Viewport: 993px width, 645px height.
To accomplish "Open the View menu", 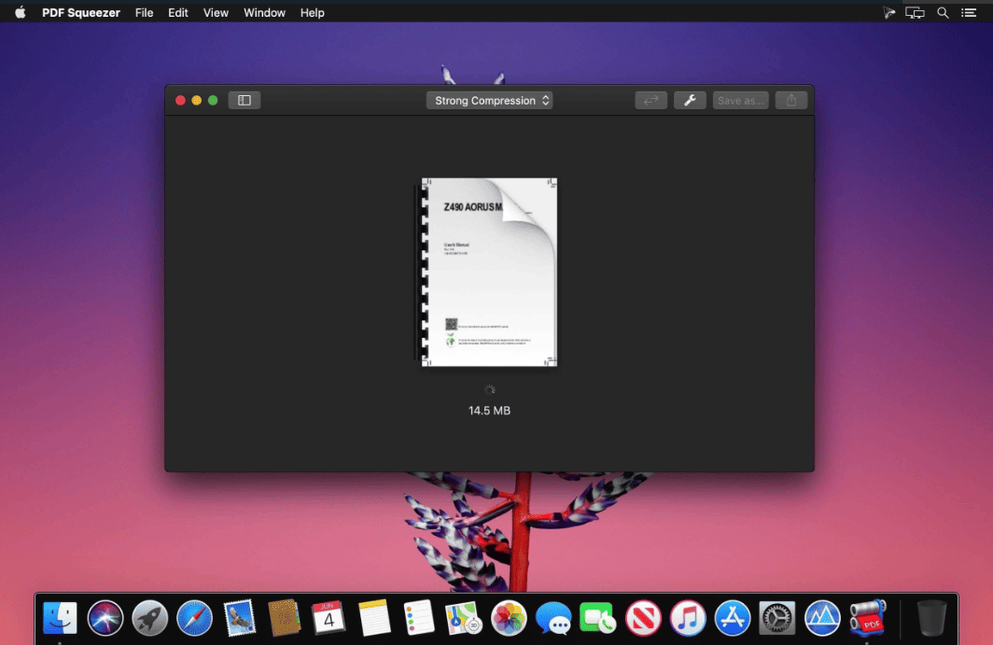I will [x=216, y=13].
